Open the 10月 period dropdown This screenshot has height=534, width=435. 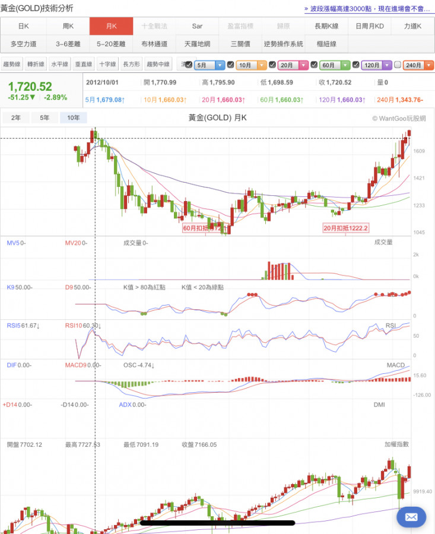point(261,65)
